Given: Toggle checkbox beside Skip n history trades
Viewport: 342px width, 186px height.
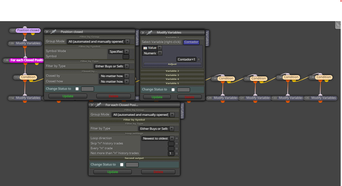Looking at the screenshot, I should click(x=177, y=143).
